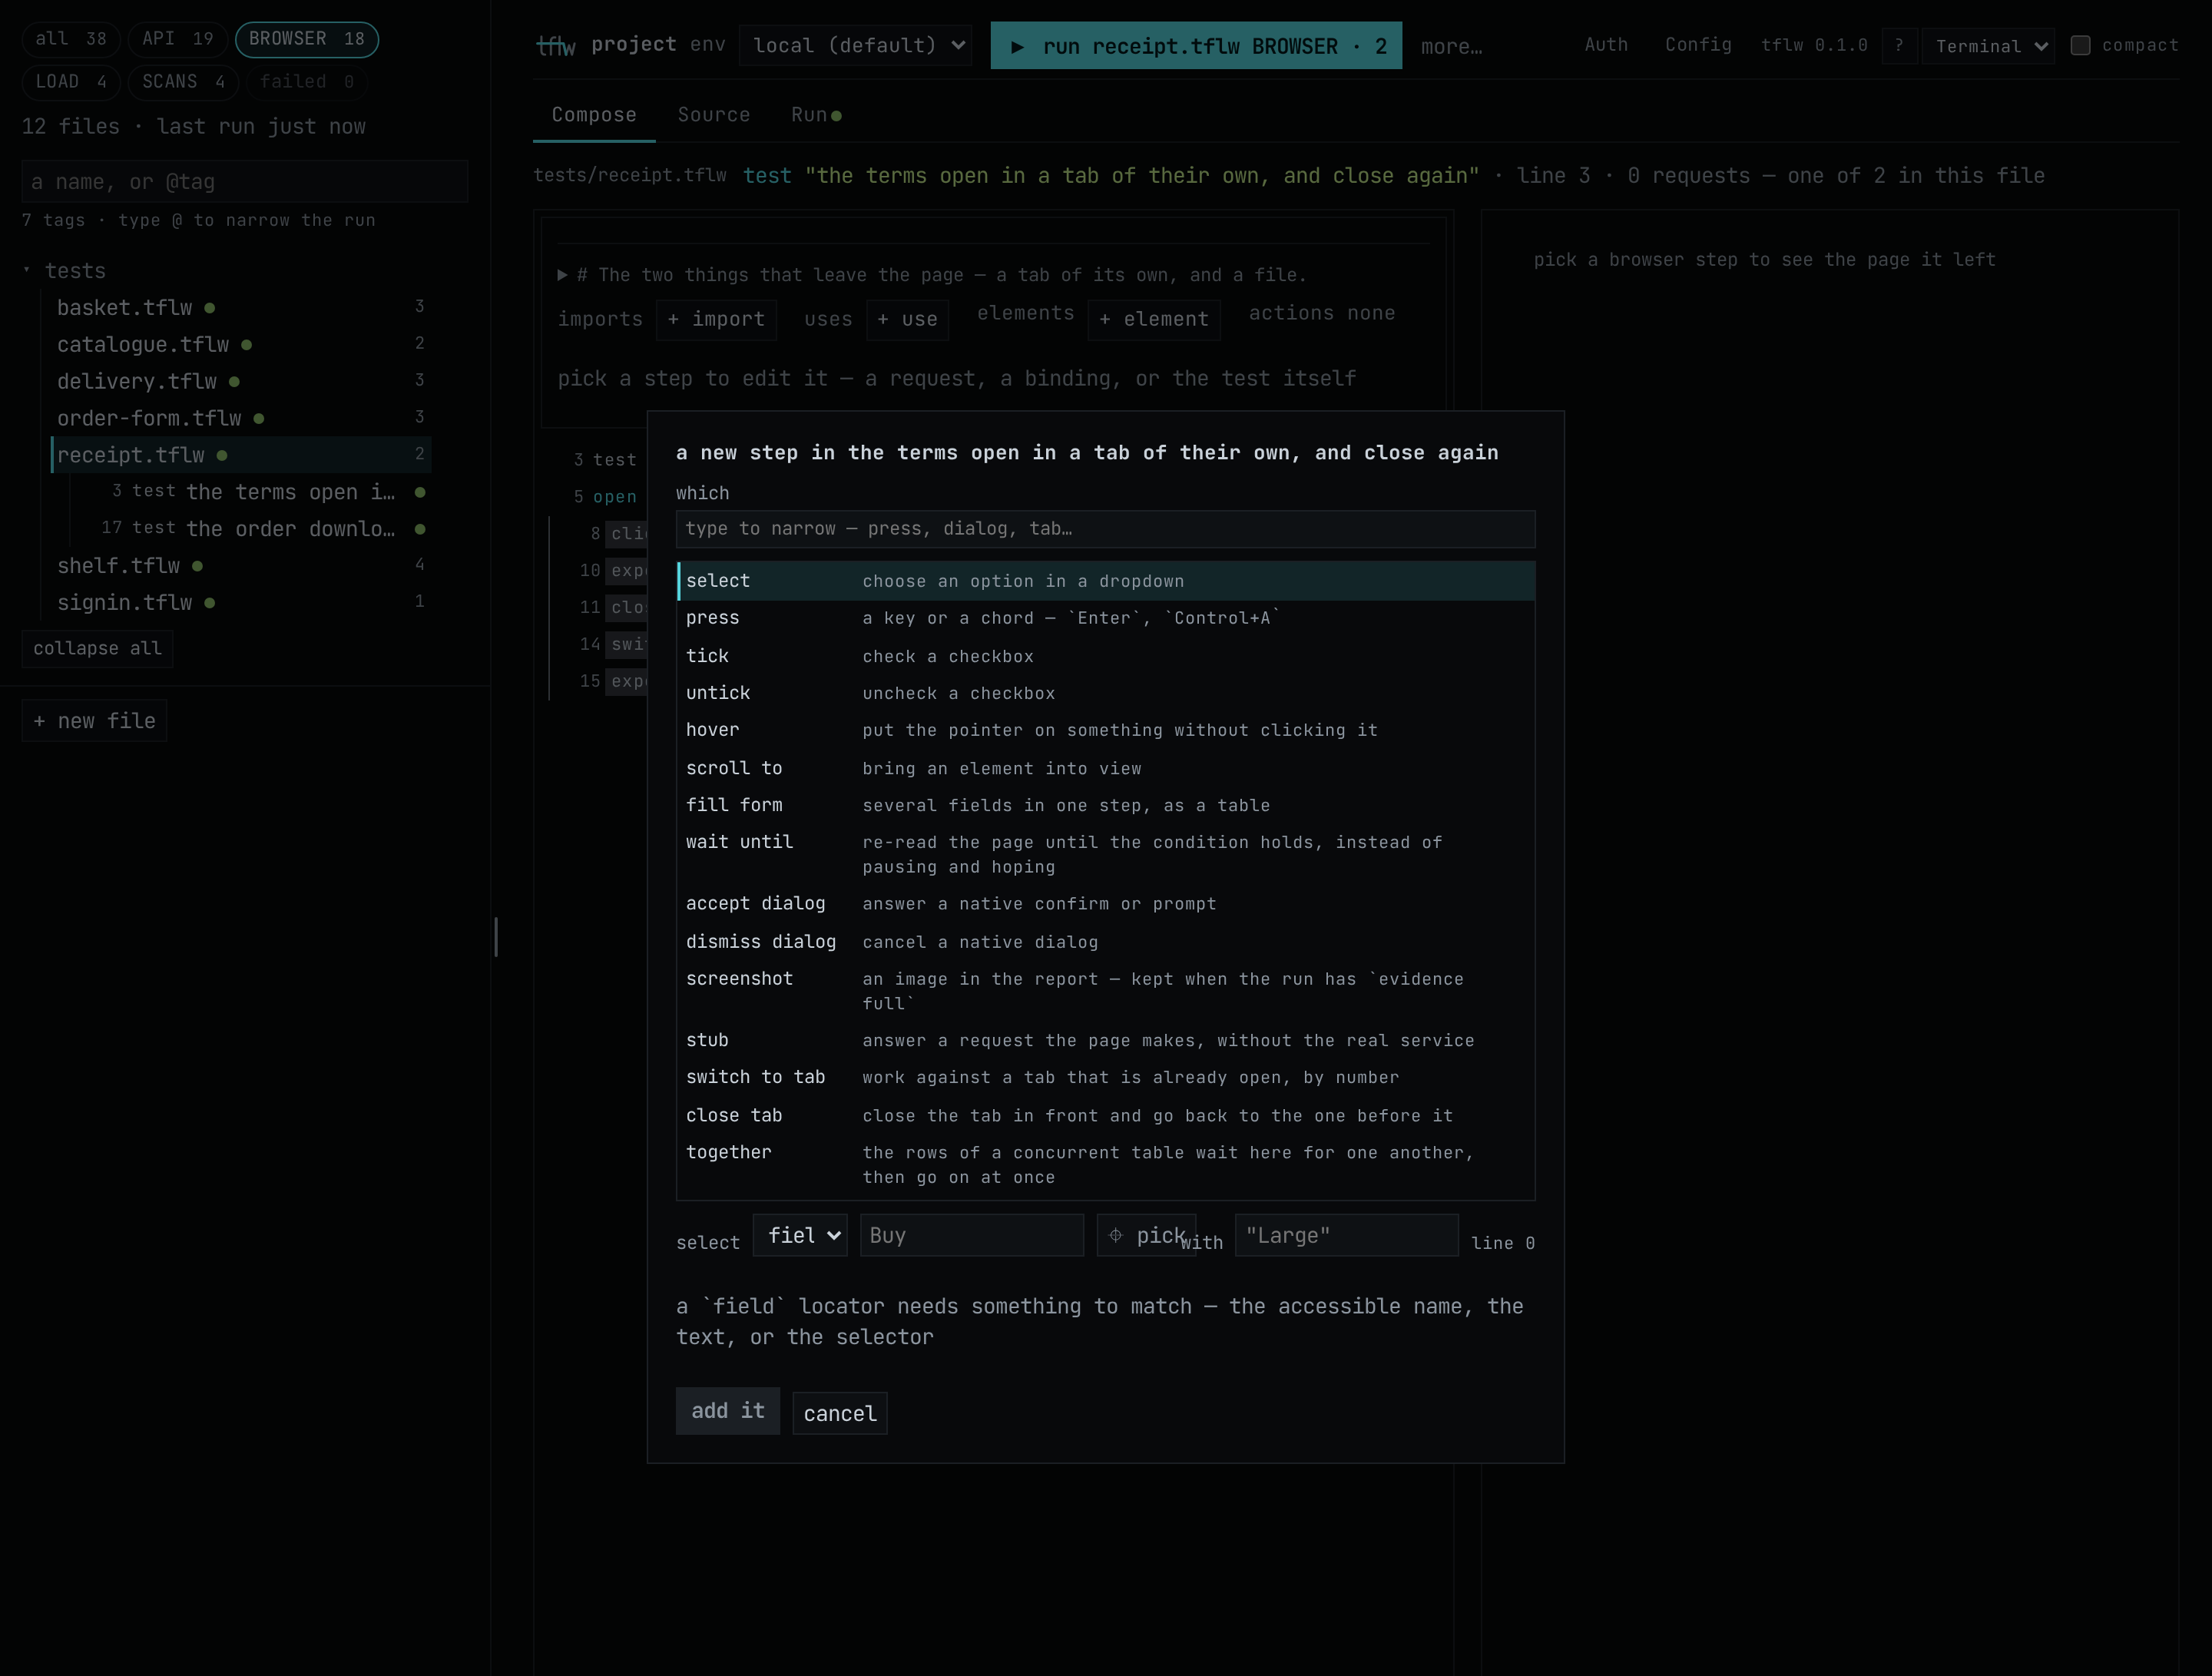The height and width of the screenshot is (1676, 2212).
Task: Choose the close tab step option
Action: pyautogui.click(x=1105, y=1115)
